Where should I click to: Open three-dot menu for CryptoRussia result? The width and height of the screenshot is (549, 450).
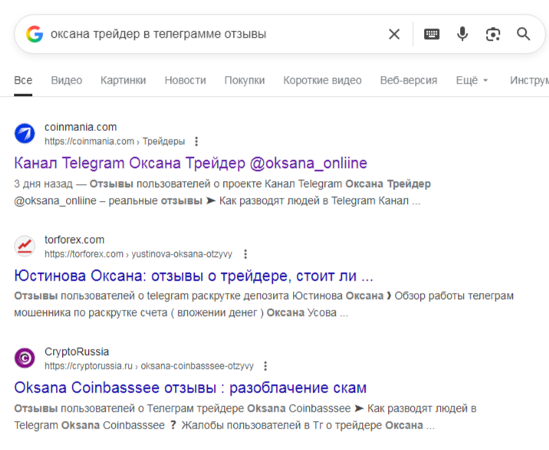(265, 366)
